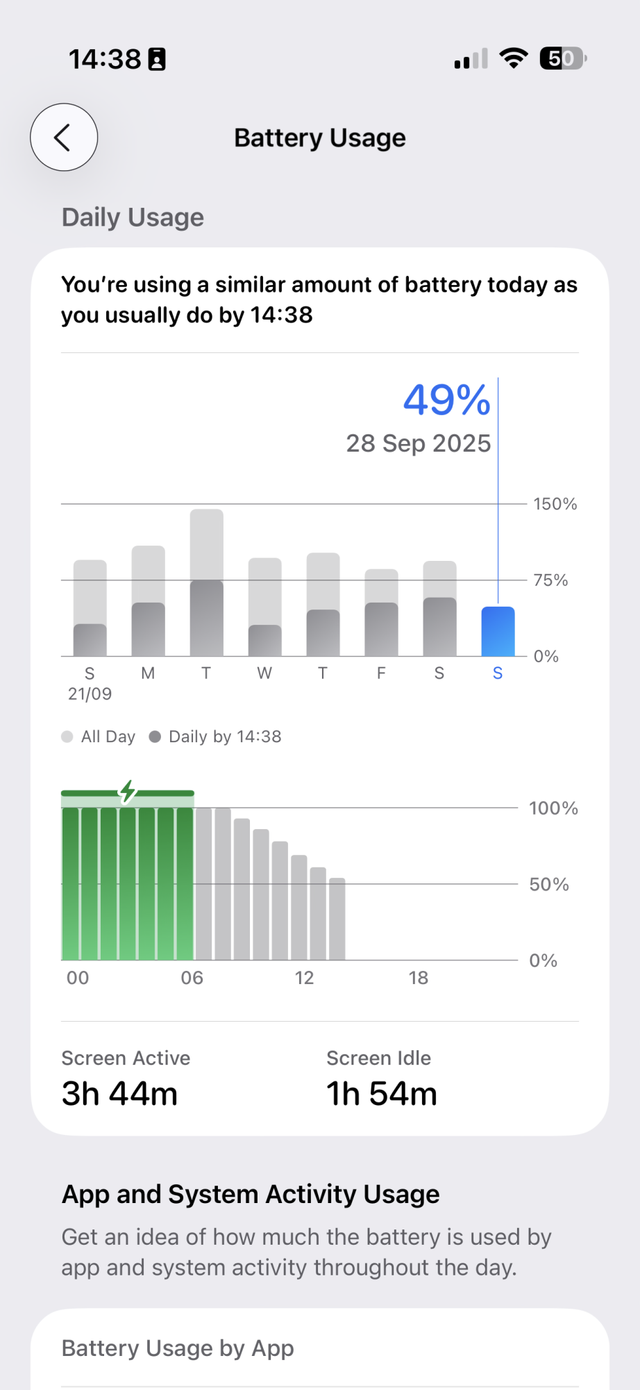Tap the battery level indicator showing 50
This screenshot has height=1390, width=640.
pyautogui.click(x=563, y=58)
